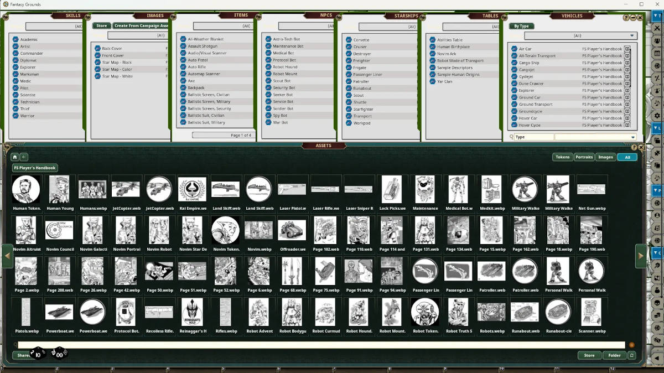
Task: Select JetCopter.web circular token thumbnail
Action: [x=159, y=189]
